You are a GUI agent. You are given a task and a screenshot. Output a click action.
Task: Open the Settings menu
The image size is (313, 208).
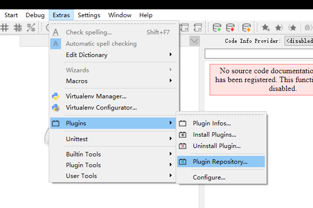89,15
